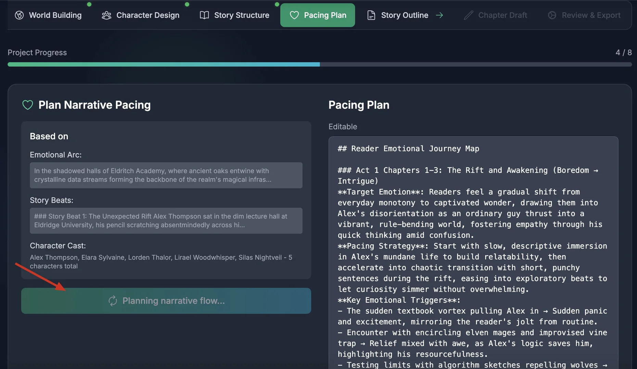This screenshot has width=637, height=369.
Task: Click the spinning refresh icon in the planning button
Action: 113,301
